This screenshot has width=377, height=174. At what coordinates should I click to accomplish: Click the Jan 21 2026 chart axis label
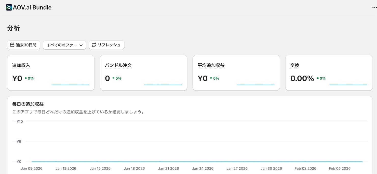[x=168, y=168]
